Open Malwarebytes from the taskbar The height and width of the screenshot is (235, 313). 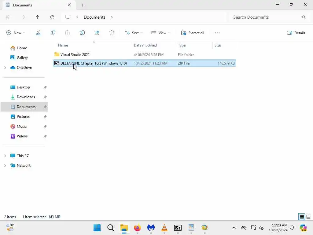(x=151, y=228)
